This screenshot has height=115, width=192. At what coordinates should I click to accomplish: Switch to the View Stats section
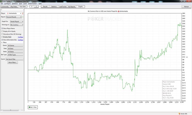[23, 7]
